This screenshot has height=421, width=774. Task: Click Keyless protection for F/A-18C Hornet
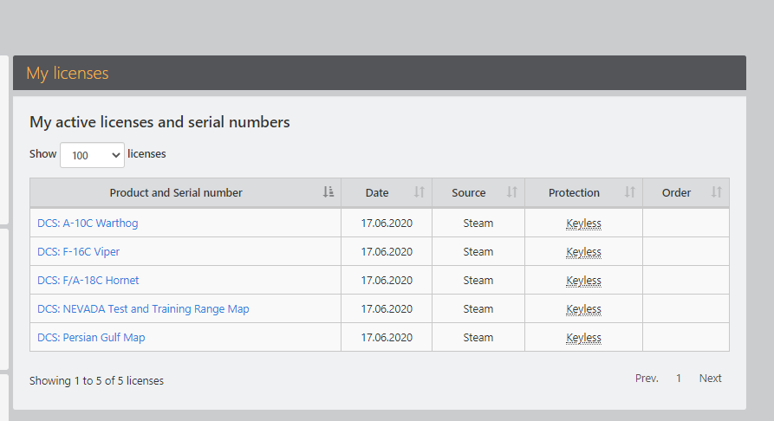click(x=583, y=281)
